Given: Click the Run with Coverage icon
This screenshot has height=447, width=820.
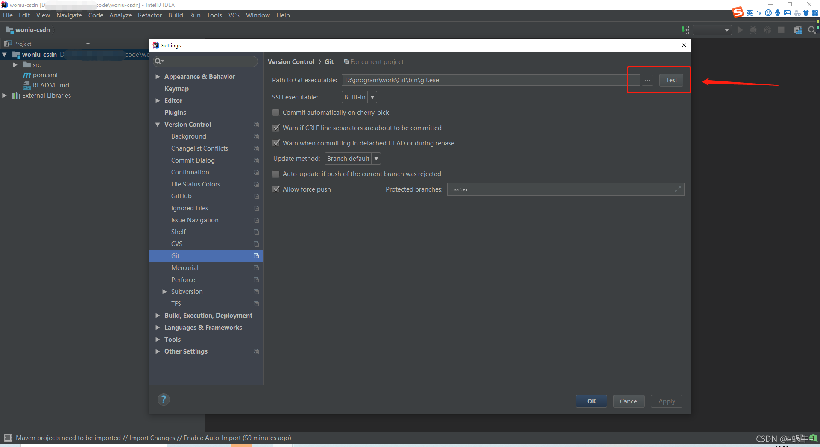Looking at the screenshot, I should tap(767, 30).
